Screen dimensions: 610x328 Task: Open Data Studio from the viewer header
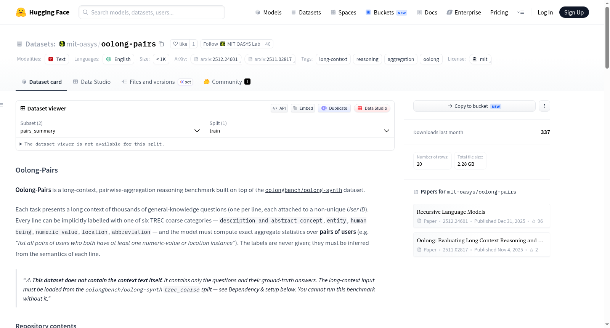(372, 108)
